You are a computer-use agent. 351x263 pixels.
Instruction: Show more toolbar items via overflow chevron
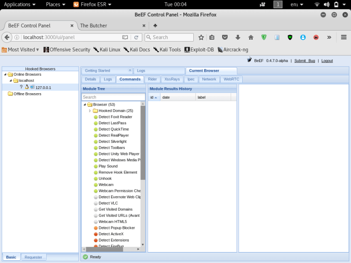[x=329, y=37]
